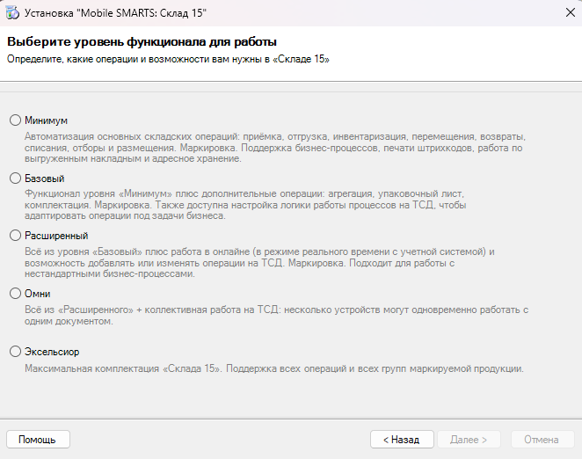This screenshot has height=459, width=582.
Task: Click the heading Выберите уровень функционала для работы
Action: click(142, 41)
